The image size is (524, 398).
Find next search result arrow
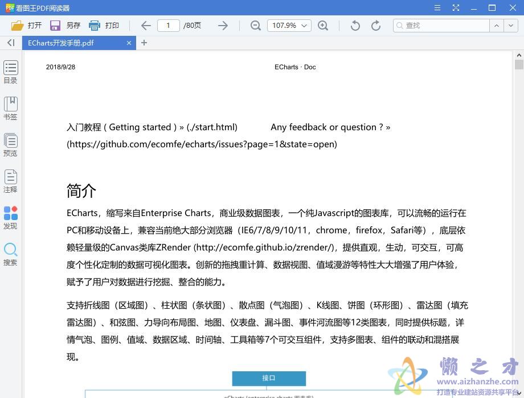pyautogui.click(x=511, y=26)
